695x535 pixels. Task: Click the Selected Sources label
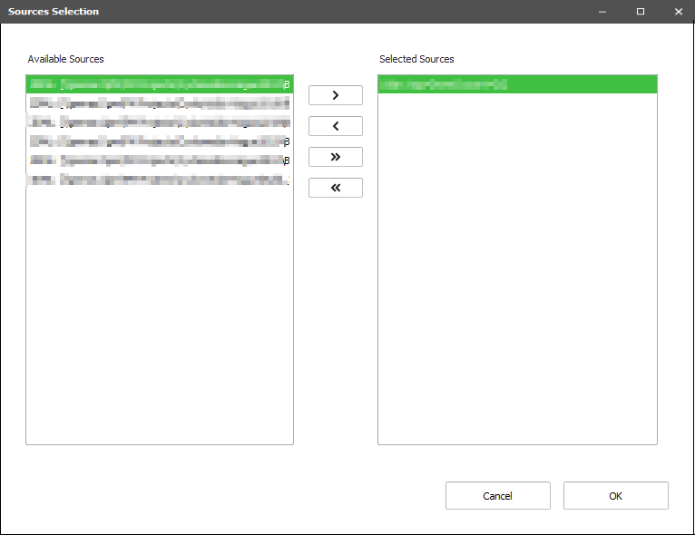pos(416,59)
